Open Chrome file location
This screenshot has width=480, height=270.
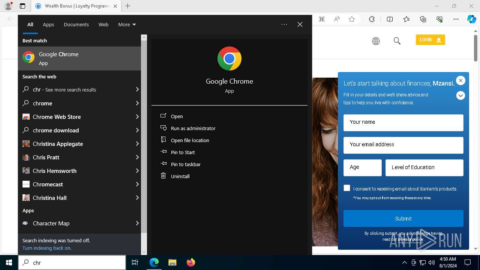pos(190,140)
